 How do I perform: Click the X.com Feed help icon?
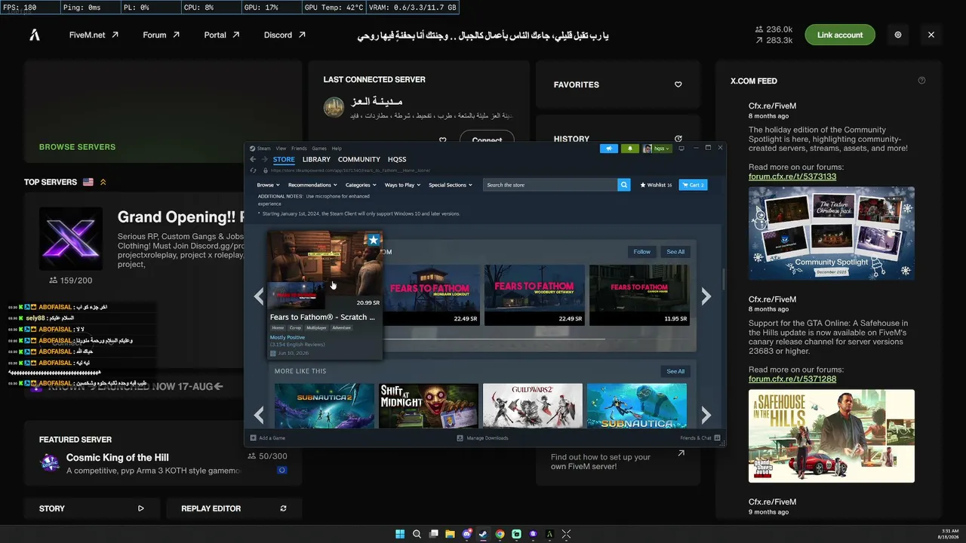(x=921, y=81)
